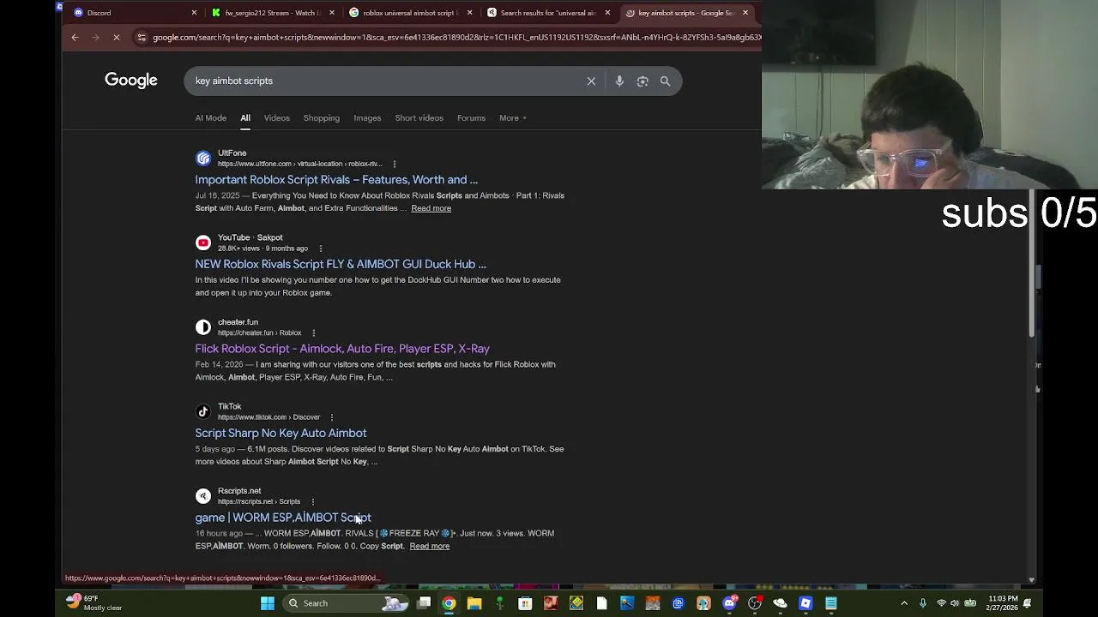The image size is (1098, 617).
Task: Open Chrome from the taskbar
Action: [x=449, y=603]
